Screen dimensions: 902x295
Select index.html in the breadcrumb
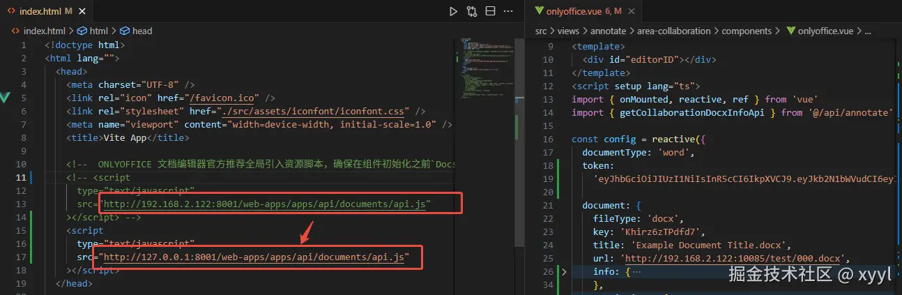[45, 31]
